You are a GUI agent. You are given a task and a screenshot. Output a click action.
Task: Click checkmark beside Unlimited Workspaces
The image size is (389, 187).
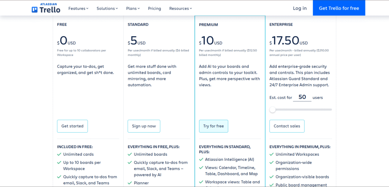point(271,154)
